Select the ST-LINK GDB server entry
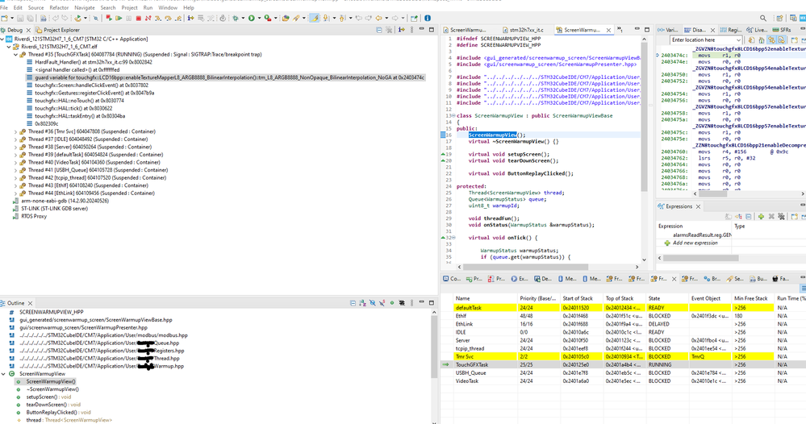 pyautogui.click(x=50, y=209)
